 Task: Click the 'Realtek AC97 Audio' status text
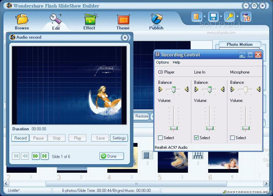pyautogui.click(x=171, y=147)
